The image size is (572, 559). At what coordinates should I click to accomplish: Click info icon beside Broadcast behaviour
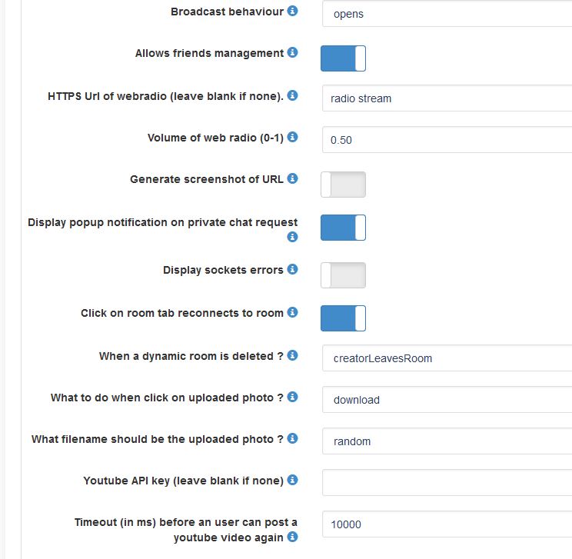(x=292, y=12)
